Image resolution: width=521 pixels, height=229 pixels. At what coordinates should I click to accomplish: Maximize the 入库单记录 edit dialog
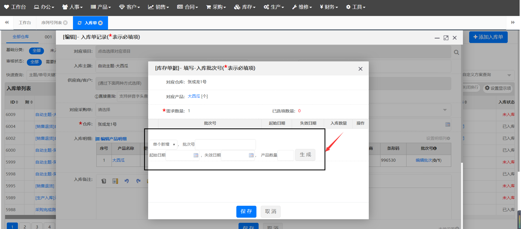click(x=446, y=38)
